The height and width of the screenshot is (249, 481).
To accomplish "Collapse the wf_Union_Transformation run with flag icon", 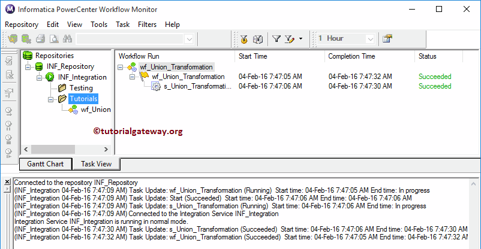I will 132,77.
